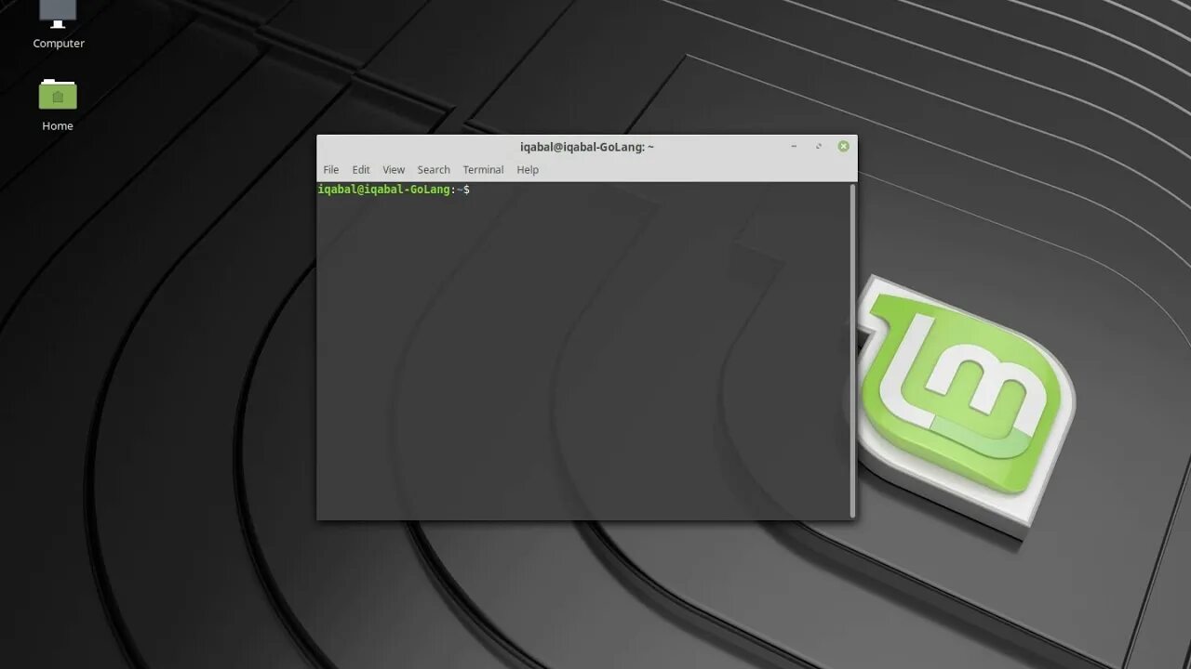Screen dimensions: 1191x669
Task: Close the terminal window
Action: [843, 146]
